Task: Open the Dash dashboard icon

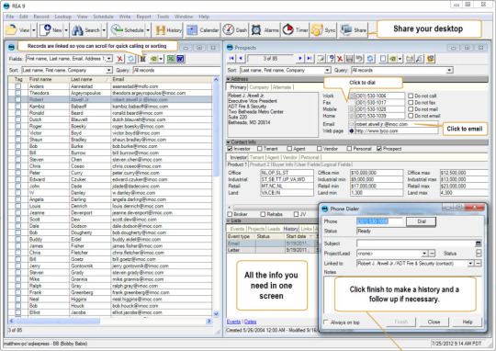Action: (235, 30)
